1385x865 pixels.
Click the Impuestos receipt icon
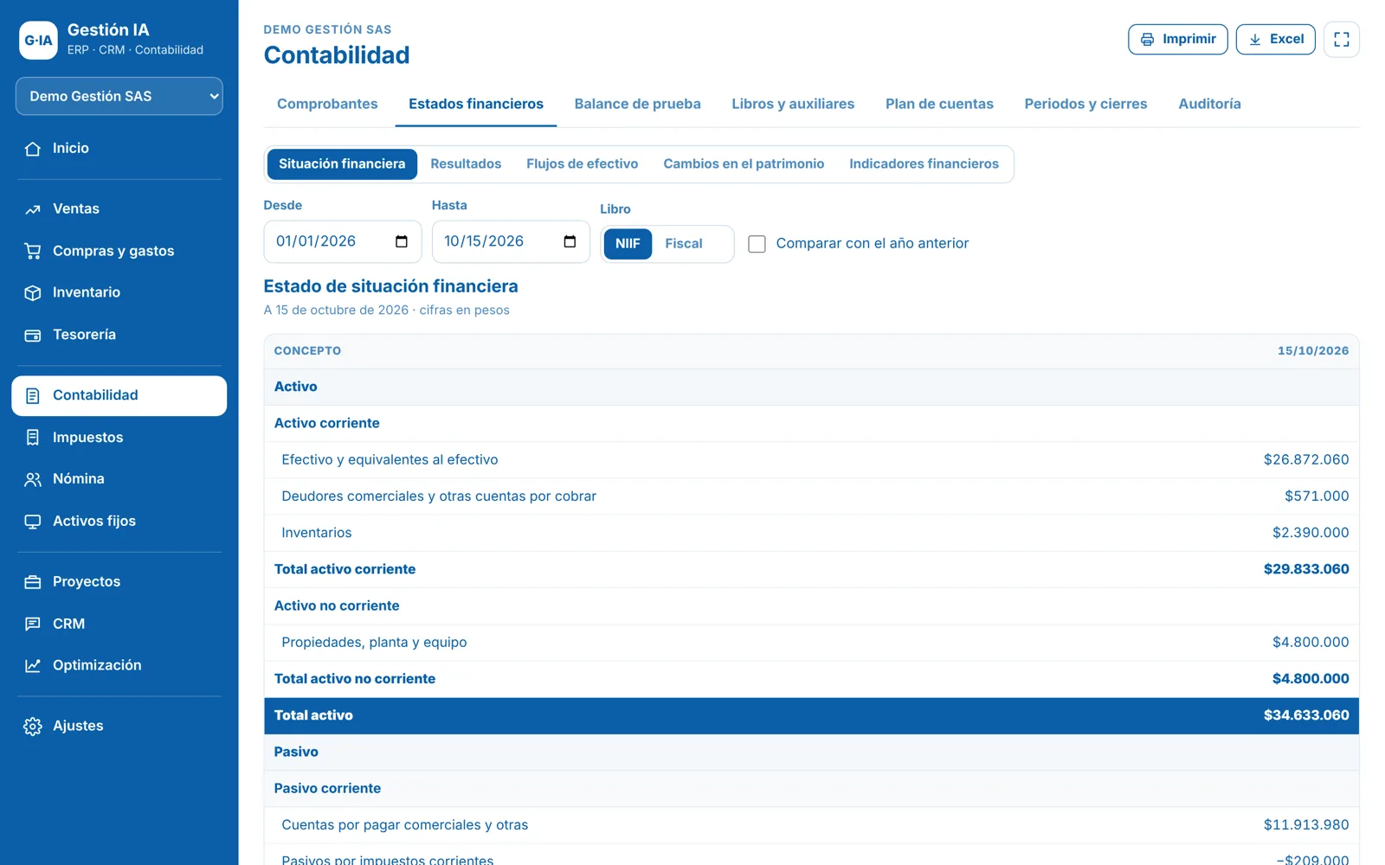tap(33, 438)
